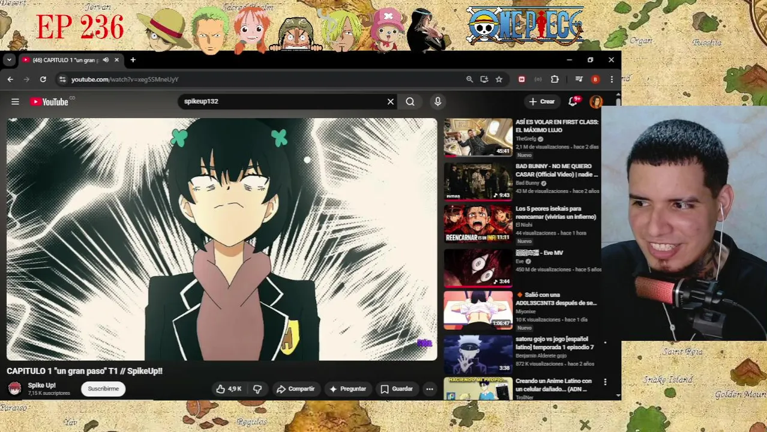The width and height of the screenshot is (767, 432).
Task: Open Los 5 peores isekais thumbnail
Action: click(478, 224)
